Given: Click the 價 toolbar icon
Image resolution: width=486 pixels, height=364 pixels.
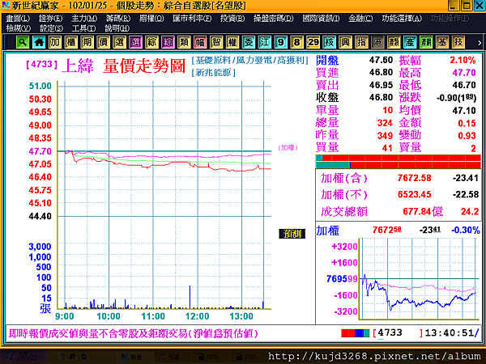Looking at the screenshot, I should (x=104, y=42).
